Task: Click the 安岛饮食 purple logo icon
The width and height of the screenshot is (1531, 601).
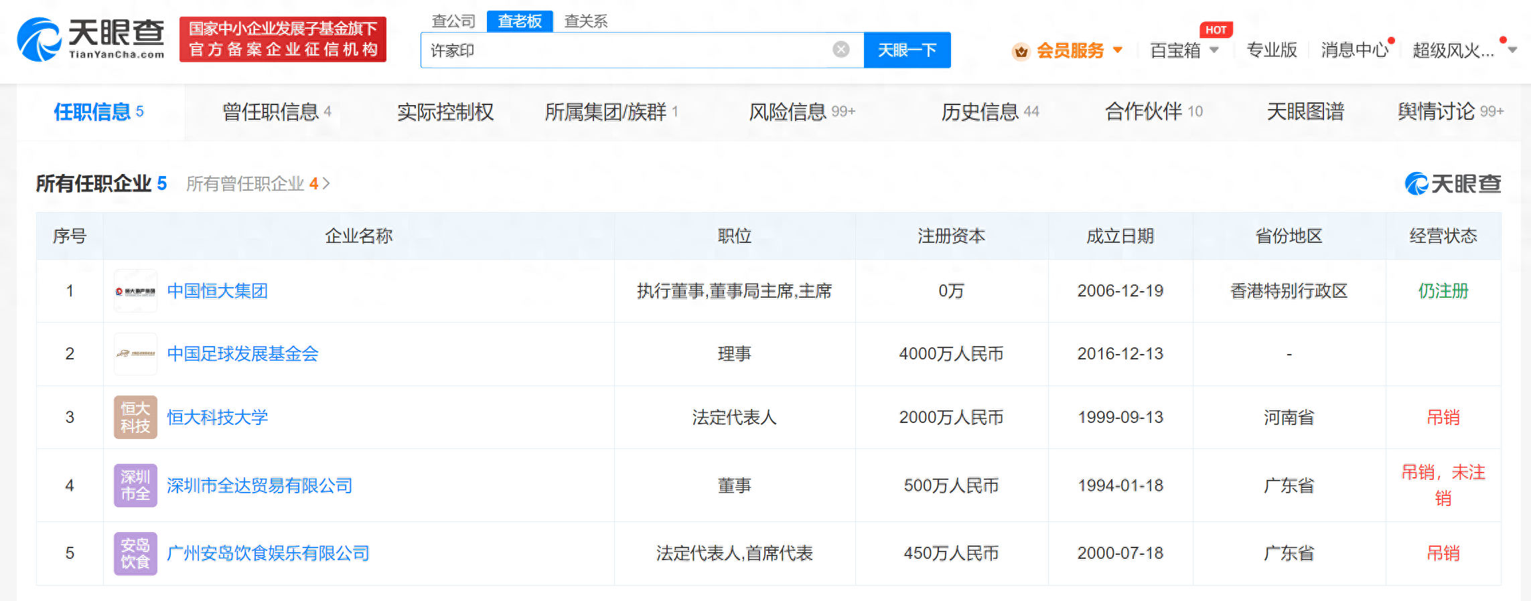Action: 135,553
